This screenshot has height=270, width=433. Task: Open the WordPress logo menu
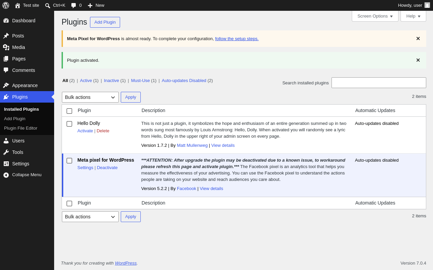click(6, 5)
